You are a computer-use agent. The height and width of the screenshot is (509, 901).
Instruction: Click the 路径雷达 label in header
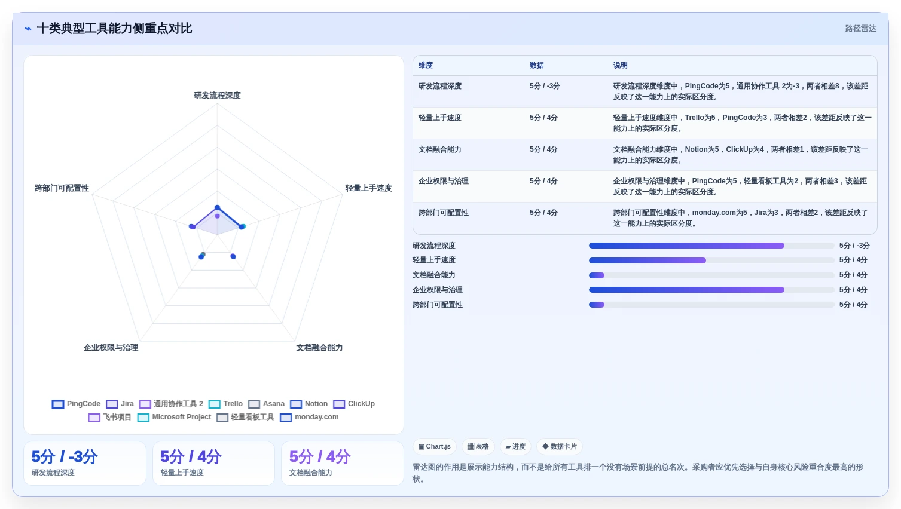click(860, 29)
